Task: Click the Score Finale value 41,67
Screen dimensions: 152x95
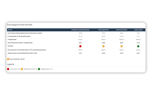Action: [x=80, y=43]
